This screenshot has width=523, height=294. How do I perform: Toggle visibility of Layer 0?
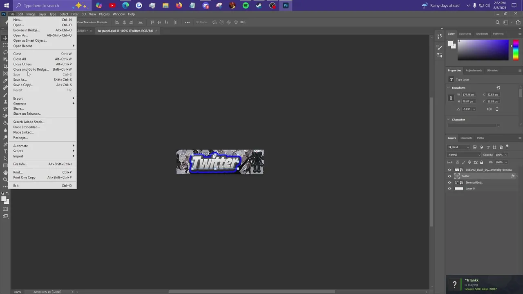(449, 189)
